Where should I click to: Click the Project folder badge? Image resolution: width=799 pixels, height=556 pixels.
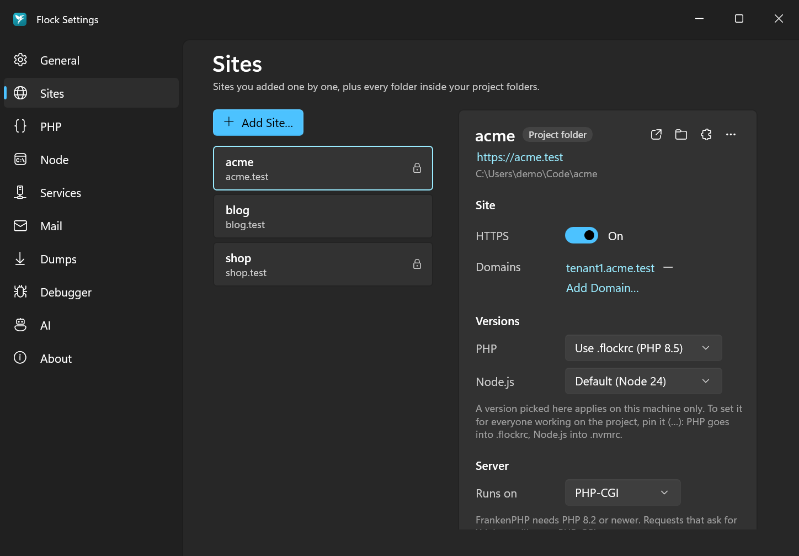pyautogui.click(x=557, y=135)
